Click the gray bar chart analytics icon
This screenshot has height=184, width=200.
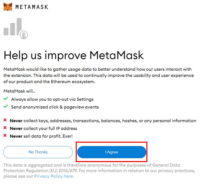(13, 27)
